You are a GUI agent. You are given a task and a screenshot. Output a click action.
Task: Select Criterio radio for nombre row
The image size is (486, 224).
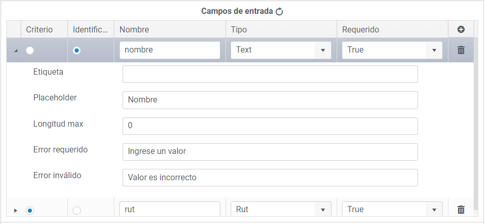click(30, 50)
